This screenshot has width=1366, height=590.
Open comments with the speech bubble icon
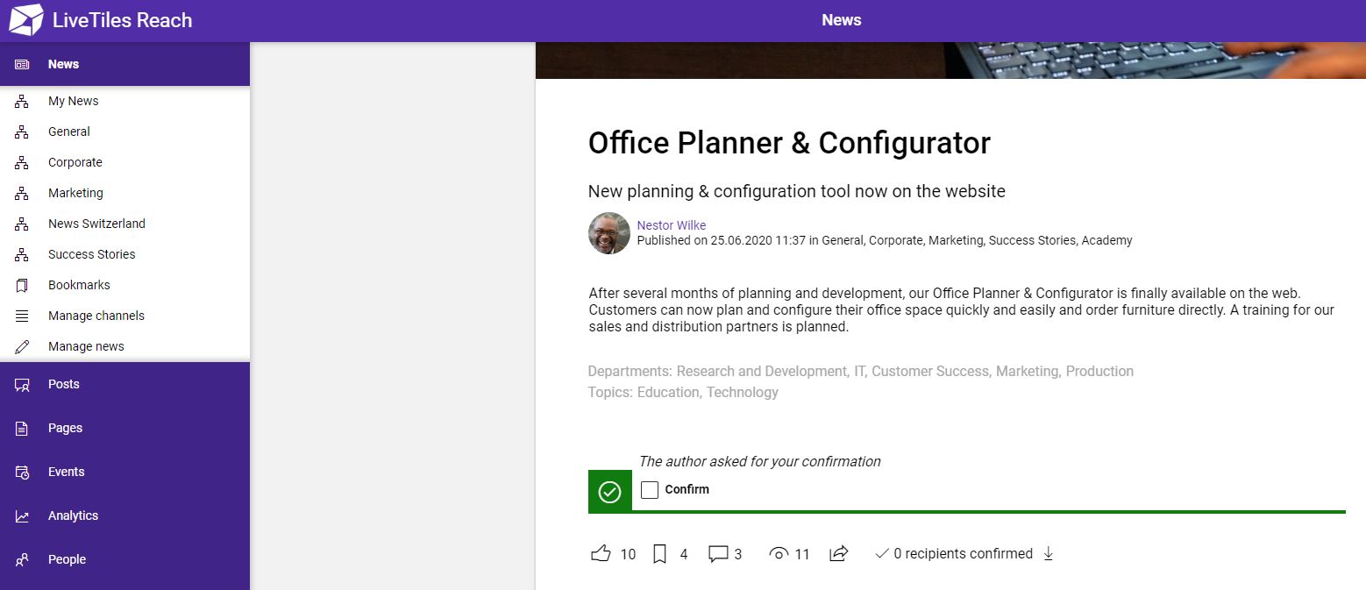tap(718, 554)
